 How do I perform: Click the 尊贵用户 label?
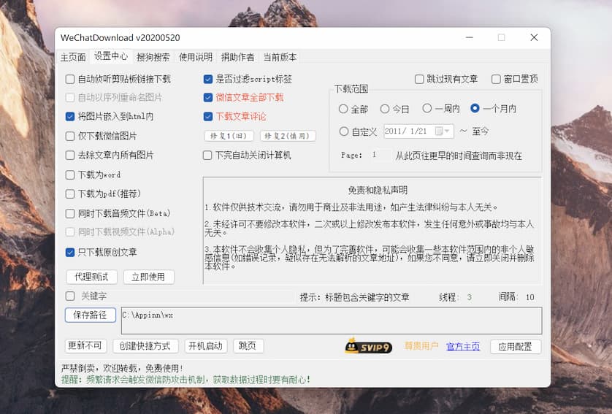coord(421,346)
